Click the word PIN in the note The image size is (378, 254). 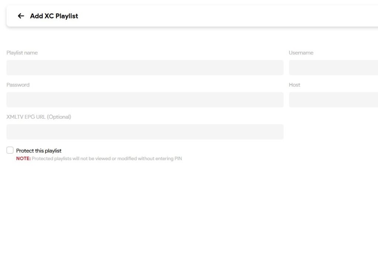coord(178,159)
